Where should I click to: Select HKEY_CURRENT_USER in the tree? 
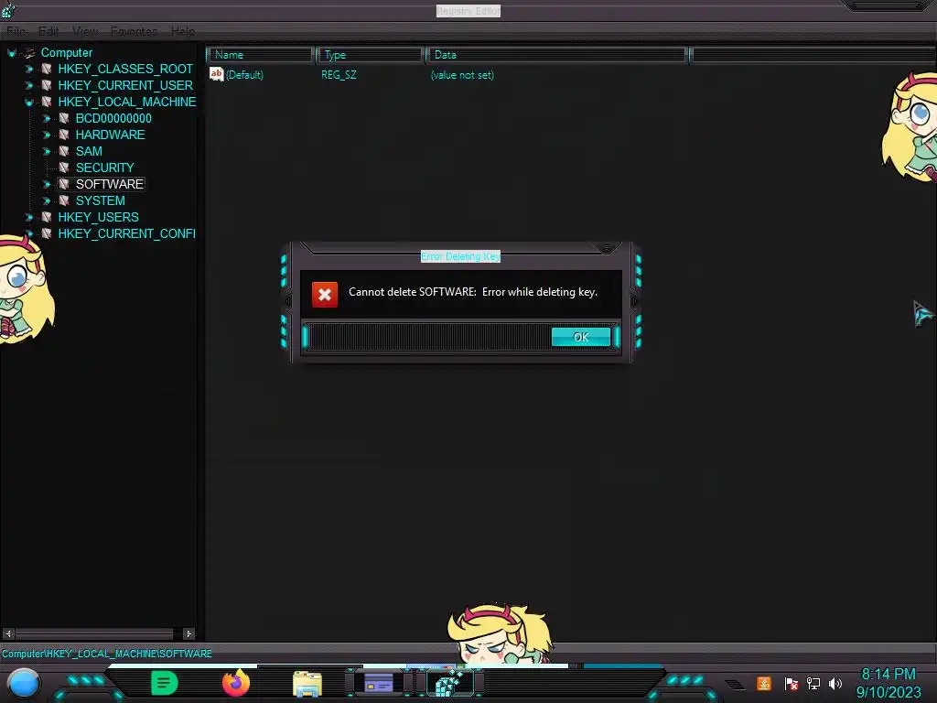point(125,85)
